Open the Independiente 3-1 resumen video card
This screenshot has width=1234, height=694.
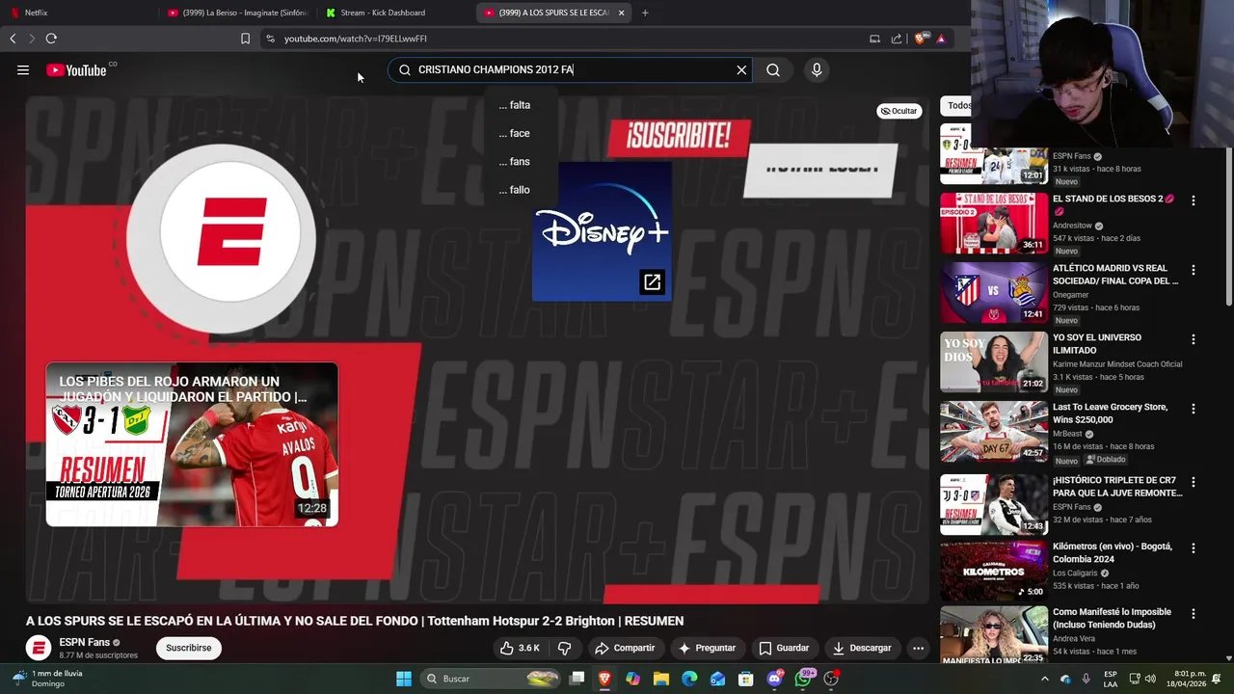coord(192,444)
